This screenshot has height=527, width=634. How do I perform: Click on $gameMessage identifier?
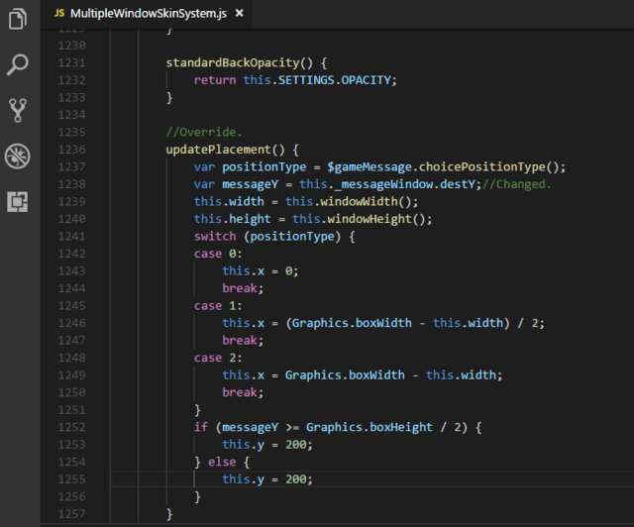point(370,167)
